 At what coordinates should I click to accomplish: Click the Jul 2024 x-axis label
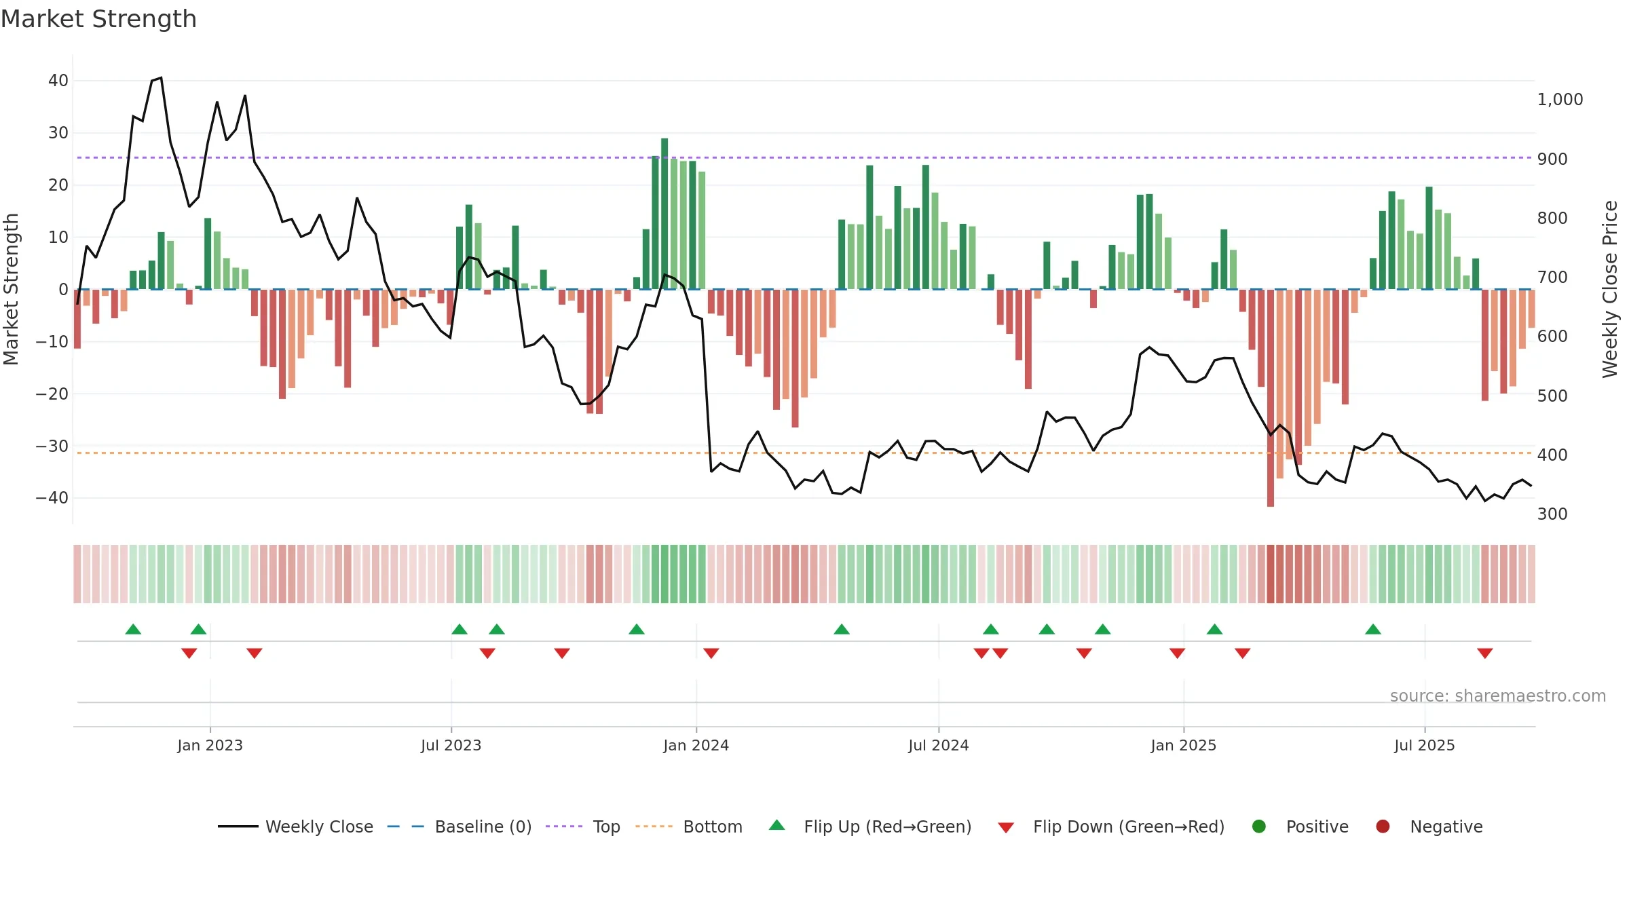[x=939, y=745]
